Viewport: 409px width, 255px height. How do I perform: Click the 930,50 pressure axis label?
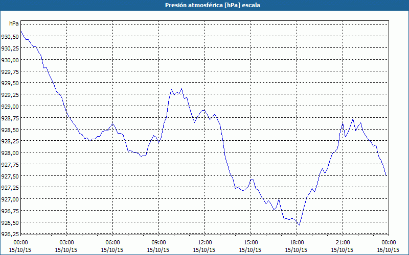point(10,37)
